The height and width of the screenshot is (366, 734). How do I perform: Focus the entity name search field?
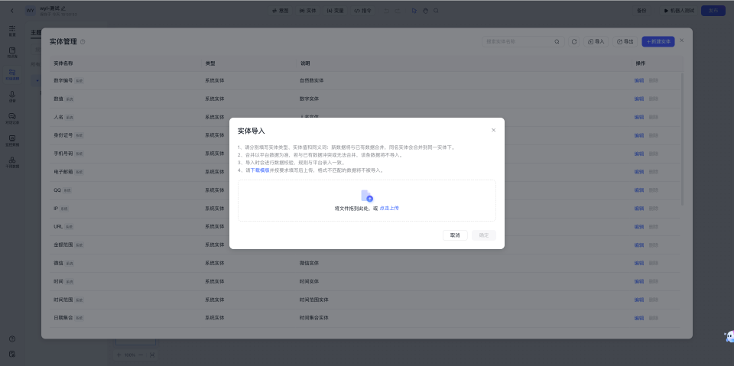click(x=518, y=41)
